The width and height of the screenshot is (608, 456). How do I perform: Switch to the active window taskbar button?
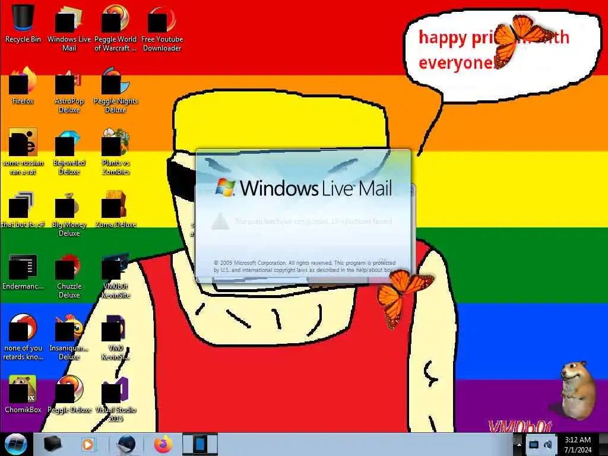(x=200, y=444)
